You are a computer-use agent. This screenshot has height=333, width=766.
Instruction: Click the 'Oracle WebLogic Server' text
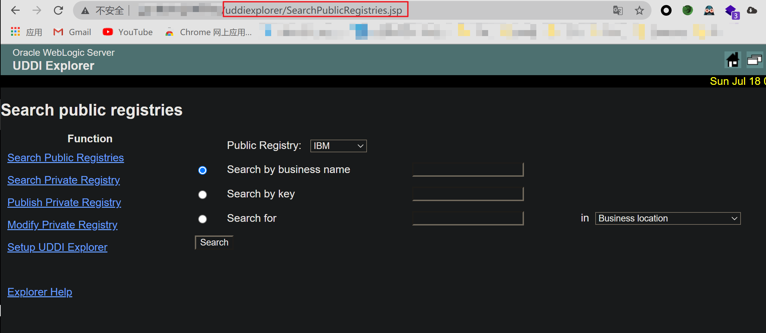coord(64,53)
